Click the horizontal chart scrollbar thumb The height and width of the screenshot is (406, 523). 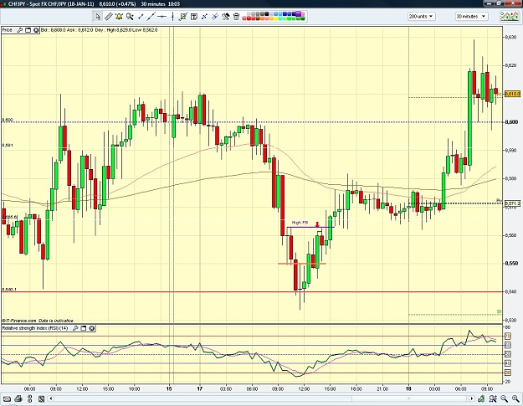coord(409,398)
